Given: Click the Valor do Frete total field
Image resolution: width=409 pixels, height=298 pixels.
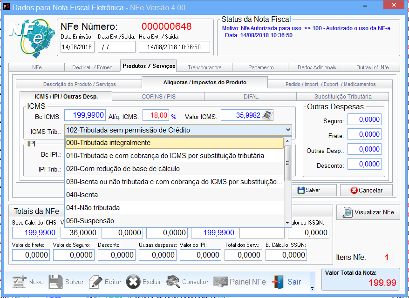Looking at the screenshot, I should pos(31,255).
